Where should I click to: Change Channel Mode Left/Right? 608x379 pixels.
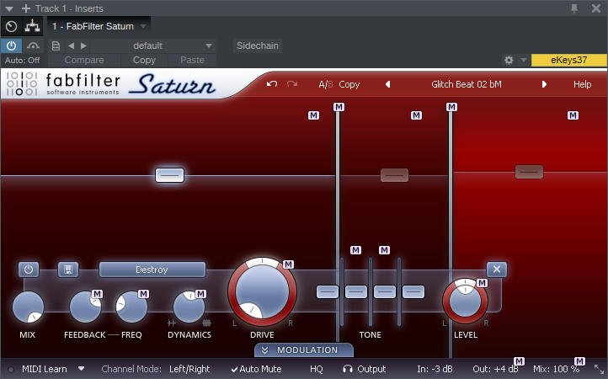[x=189, y=369]
